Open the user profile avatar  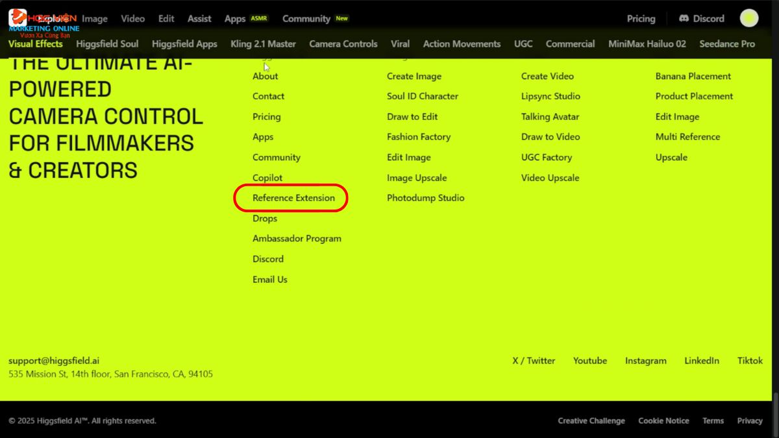[749, 18]
